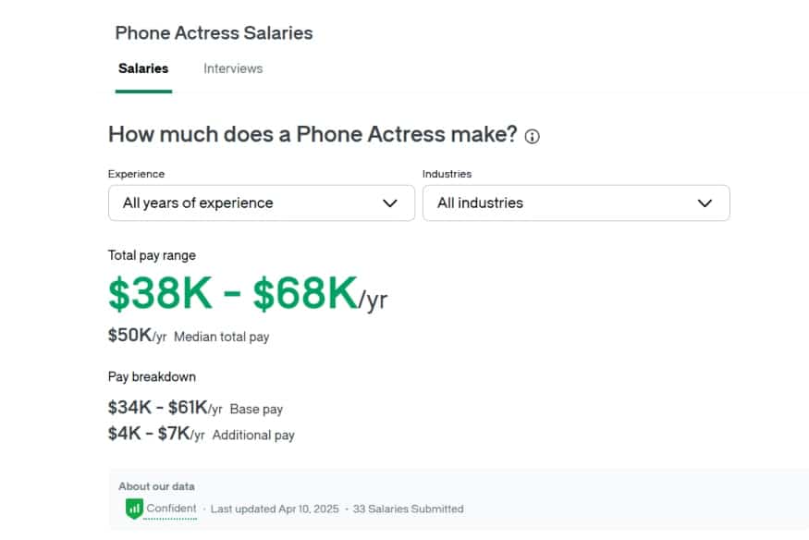Screen dimensions: 809x540
Task: Click the 33 Salaries Submitted text
Action: point(408,509)
